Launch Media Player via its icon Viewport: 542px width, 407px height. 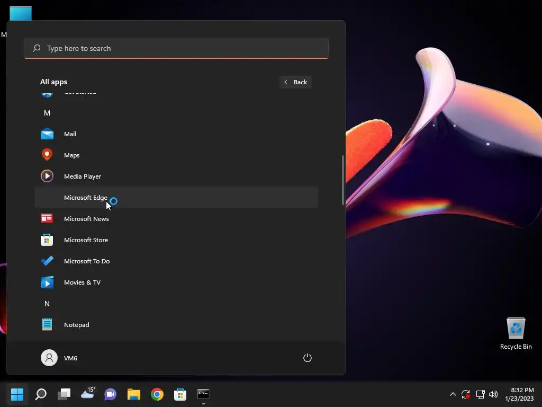(47, 176)
